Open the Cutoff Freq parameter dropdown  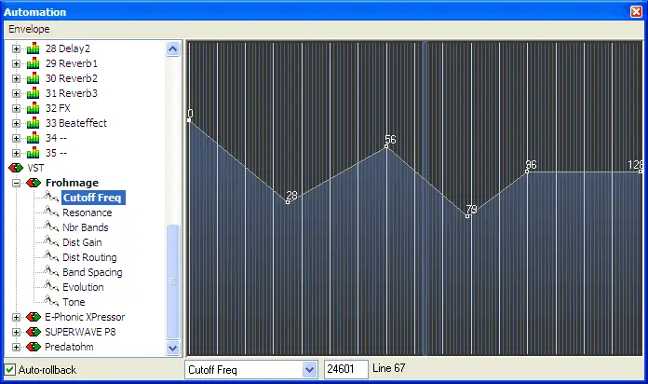coord(309,369)
